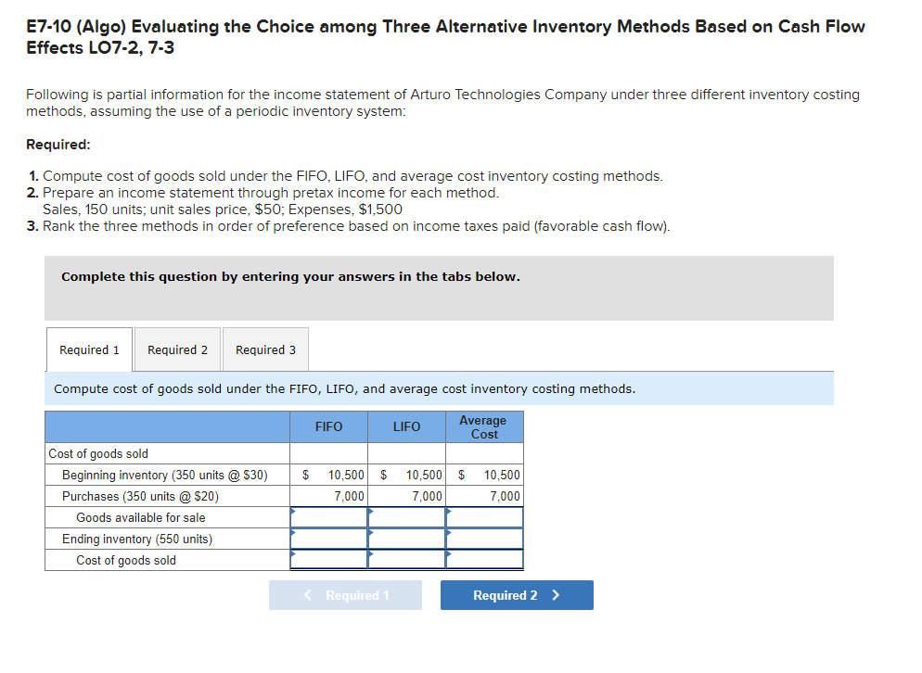Image resolution: width=922 pixels, height=673 pixels.
Task: Click the Average Cost Goods available input
Action: pyautogui.click(x=483, y=517)
